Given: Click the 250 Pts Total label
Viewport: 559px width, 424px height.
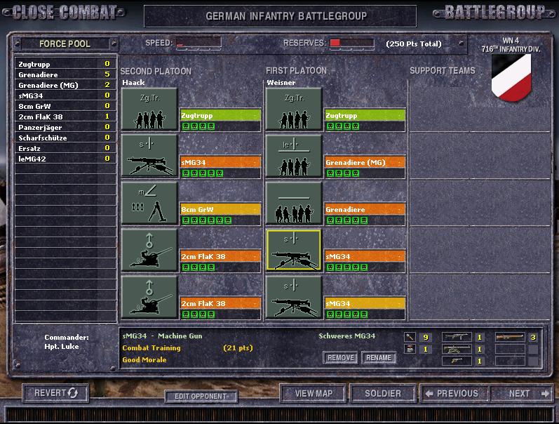Looking at the screenshot, I should pos(414,44).
